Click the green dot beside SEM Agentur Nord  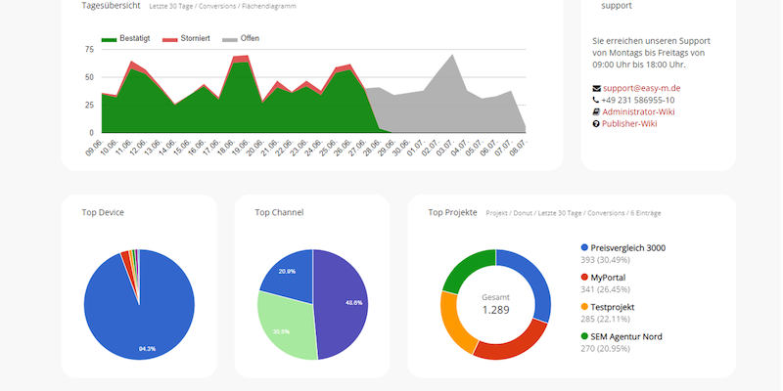point(585,336)
